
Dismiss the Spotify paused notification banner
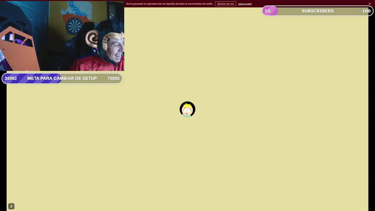369,4
